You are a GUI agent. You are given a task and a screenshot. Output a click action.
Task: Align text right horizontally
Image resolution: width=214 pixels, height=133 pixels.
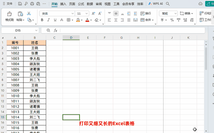point(122,20)
